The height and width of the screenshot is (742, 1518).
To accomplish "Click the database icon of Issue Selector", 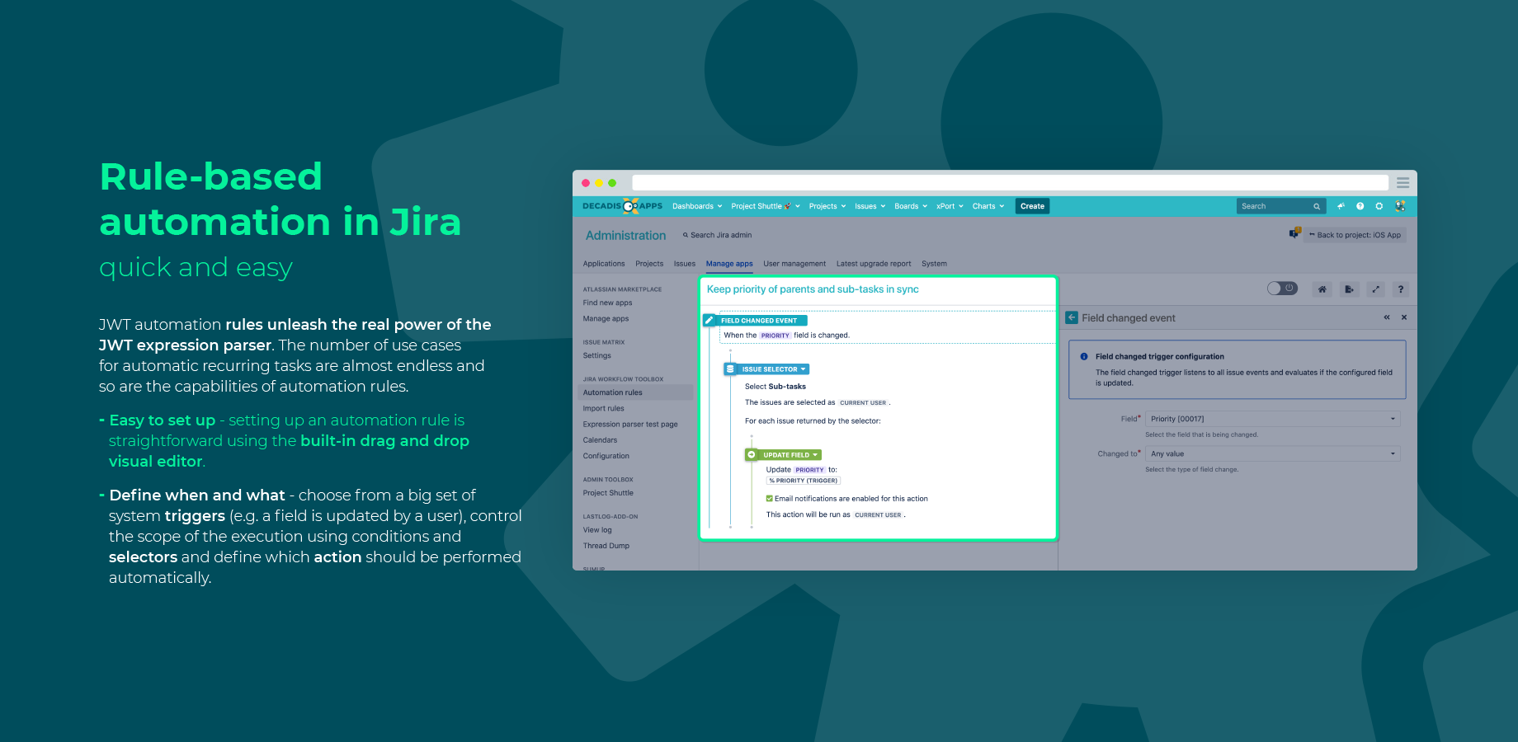I will 730,369.
